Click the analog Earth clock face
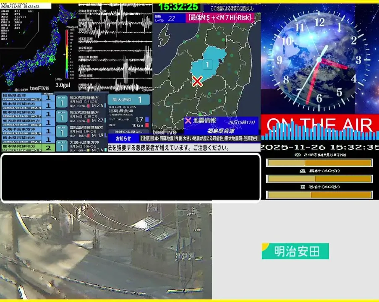Viewport: 379px width, 302px height. (319, 60)
